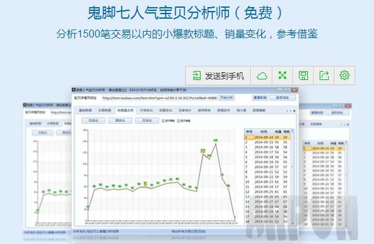Click the data table vertical scrollbar
Screen dimensions: 374x244
point(292,178)
